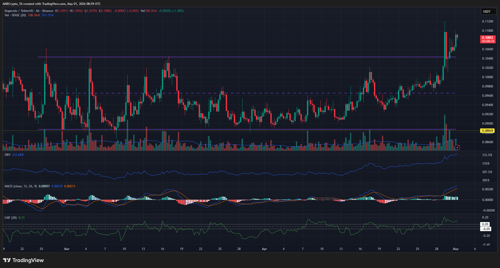This screenshot has width=500, height=268.
Task: Click the 0.05 CMF level label
Action: tap(485, 224)
